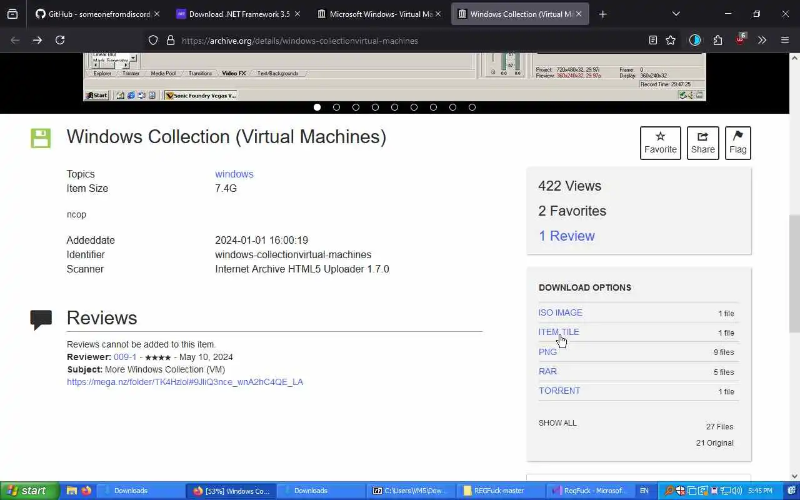This screenshot has width=800, height=500.
Task: Toggle reader view icon in the address bar
Action: 652,40
